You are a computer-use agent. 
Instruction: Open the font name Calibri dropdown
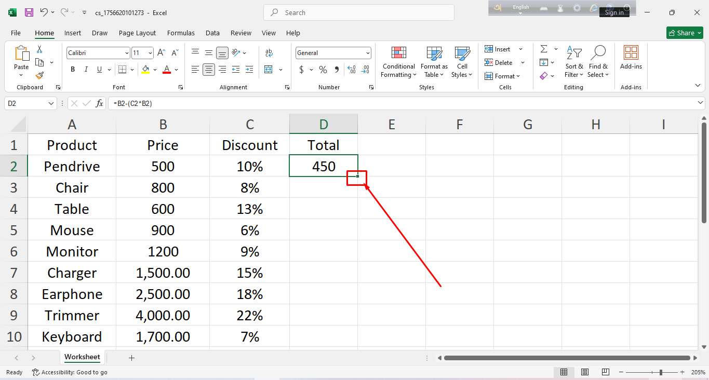[127, 53]
